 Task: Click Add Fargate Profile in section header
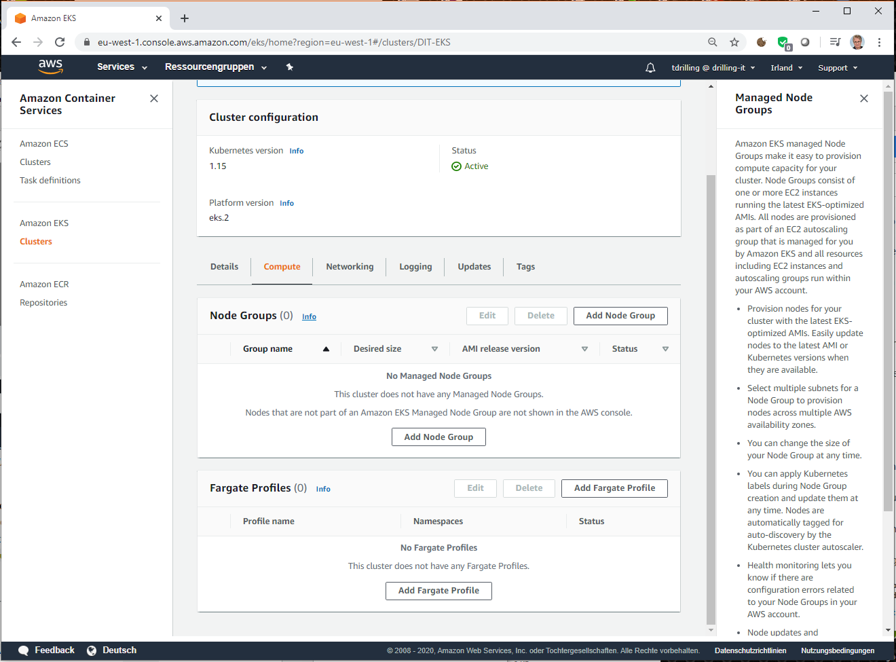pyautogui.click(x=614, y=488)
